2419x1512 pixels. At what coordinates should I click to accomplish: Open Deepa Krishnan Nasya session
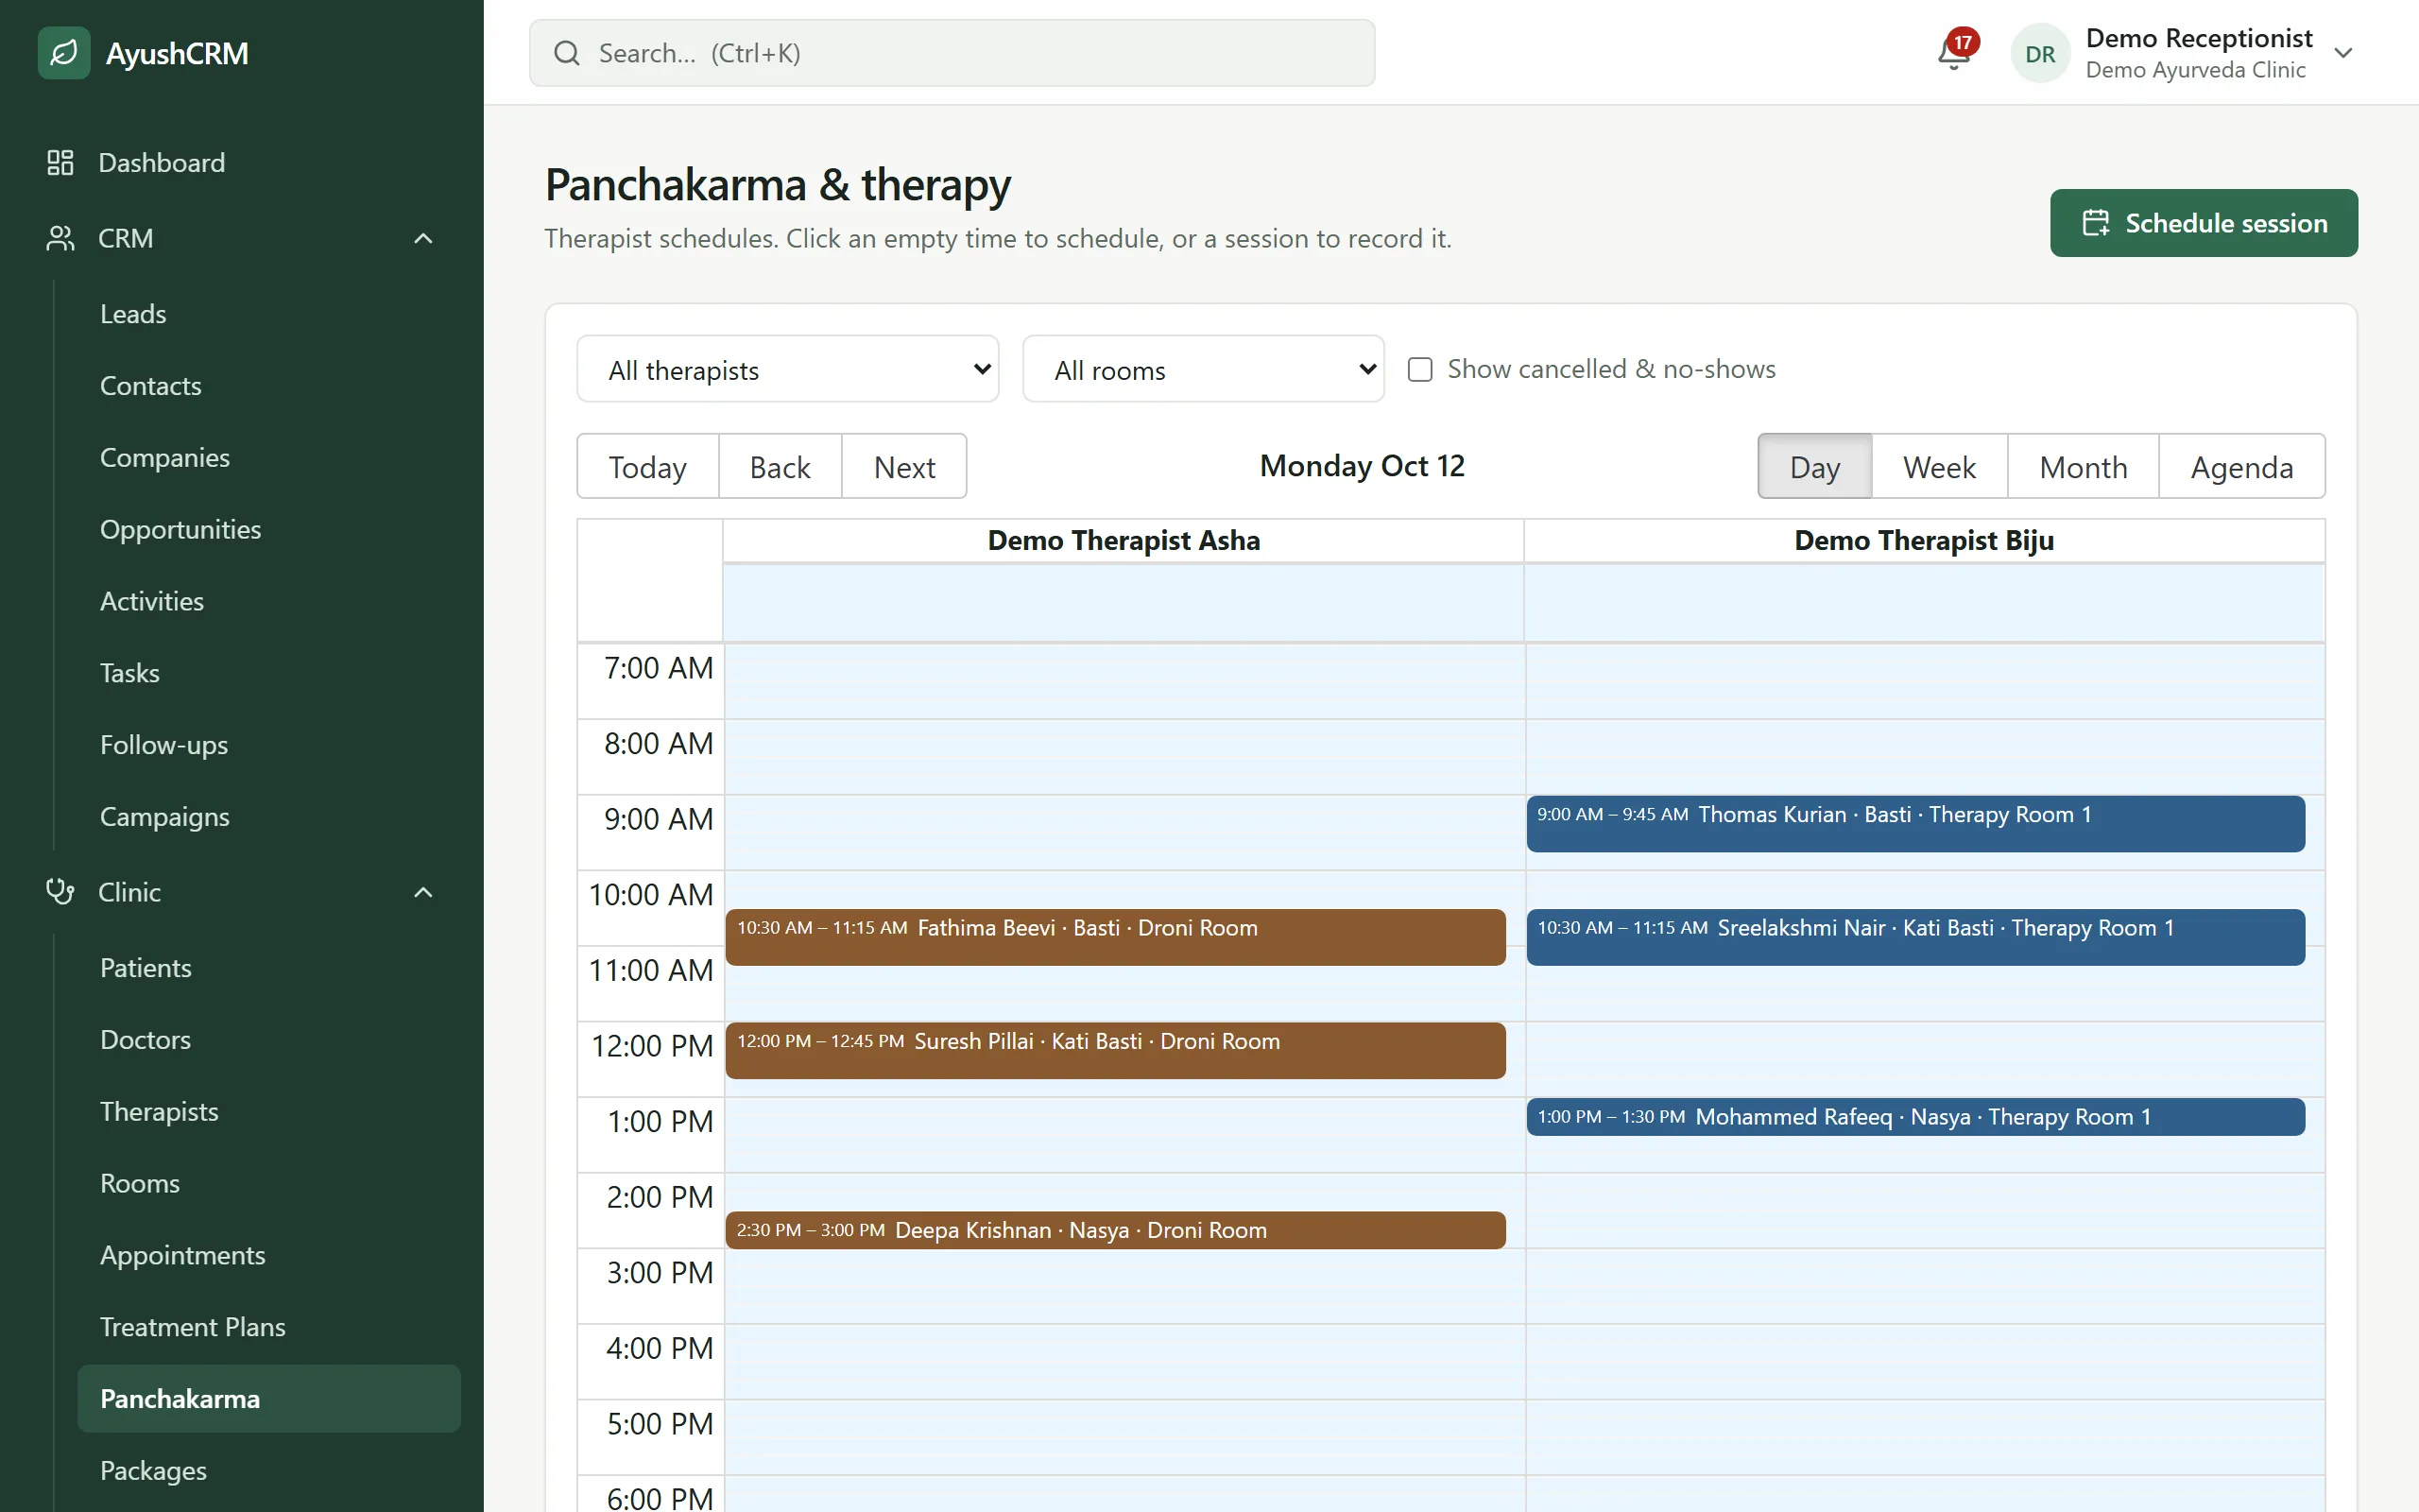coord(1116,1230)
